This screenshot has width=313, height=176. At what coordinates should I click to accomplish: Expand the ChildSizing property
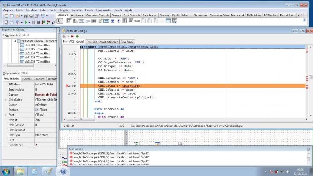[x=6, y=100]
